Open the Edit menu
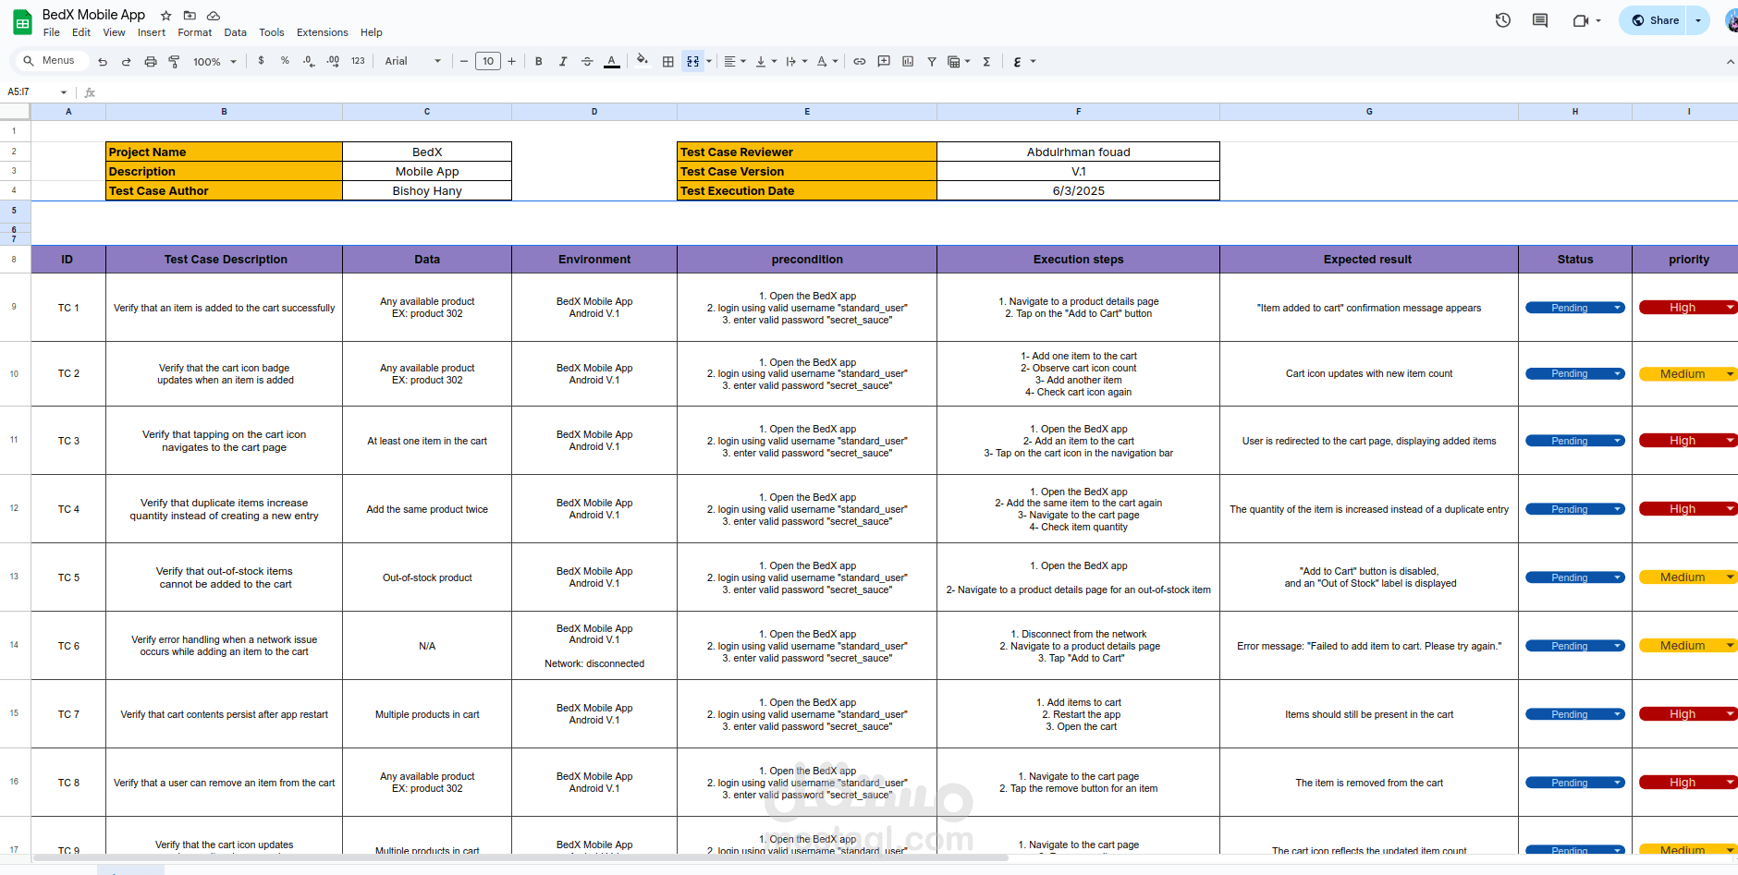Image resolution: width=1738 pixels, height=875 pixels. pos(81,32)
